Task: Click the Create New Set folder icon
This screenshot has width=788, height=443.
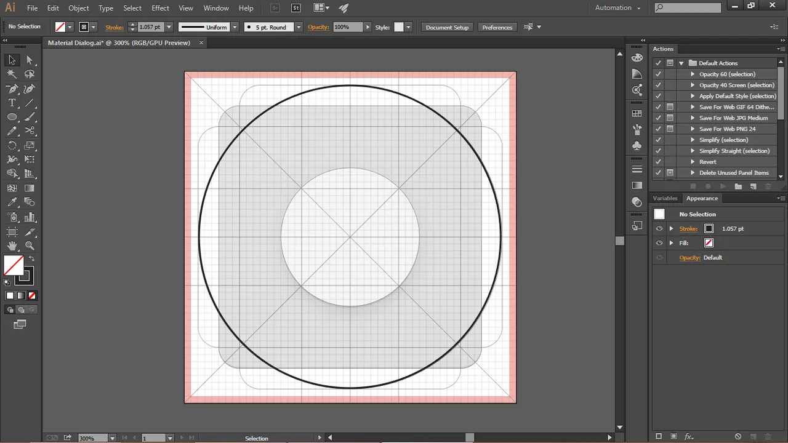Action: pos(738,186)
